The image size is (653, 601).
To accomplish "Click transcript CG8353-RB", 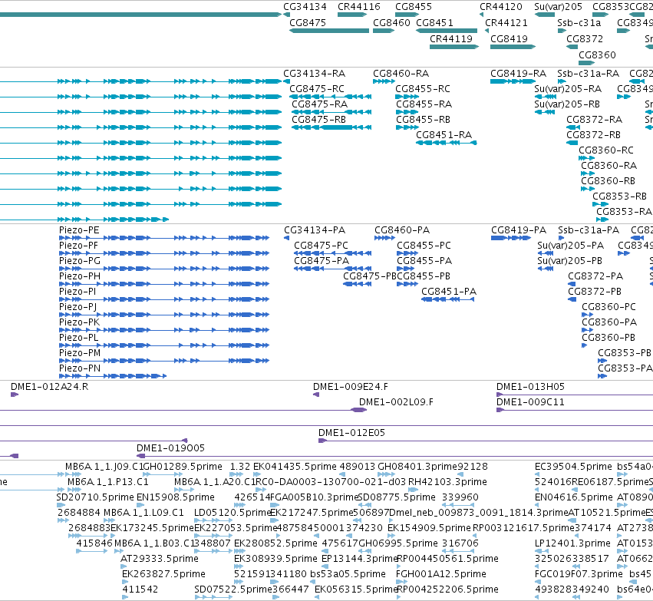I will 620,196.
